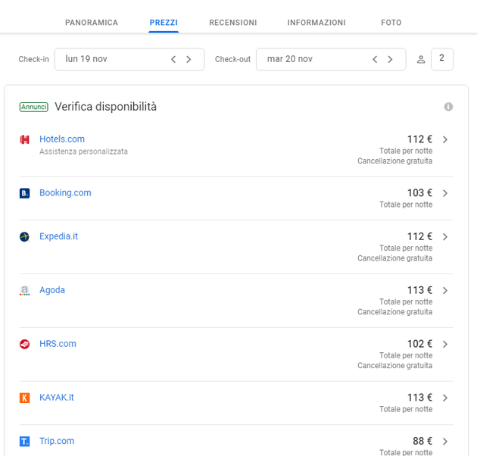Advance check-out date to next day

pos(391,59)
